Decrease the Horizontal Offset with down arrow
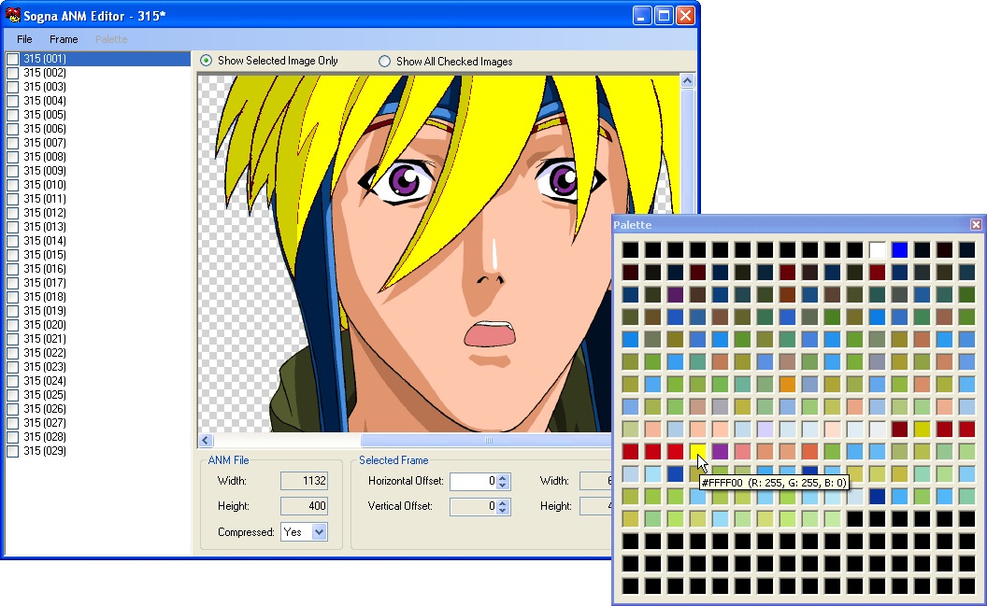This screenshot has height=606, width=987. click(x=502, y=486)
